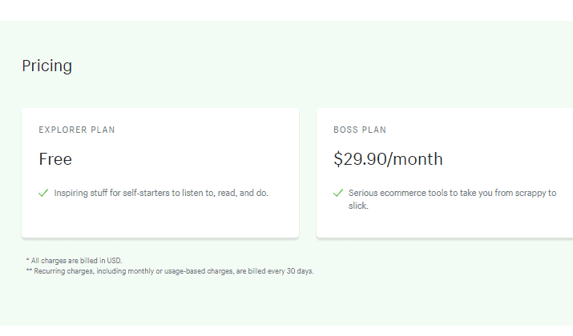
Task: Select the Explorer Plan heading
Action: (x=77, y=130)
